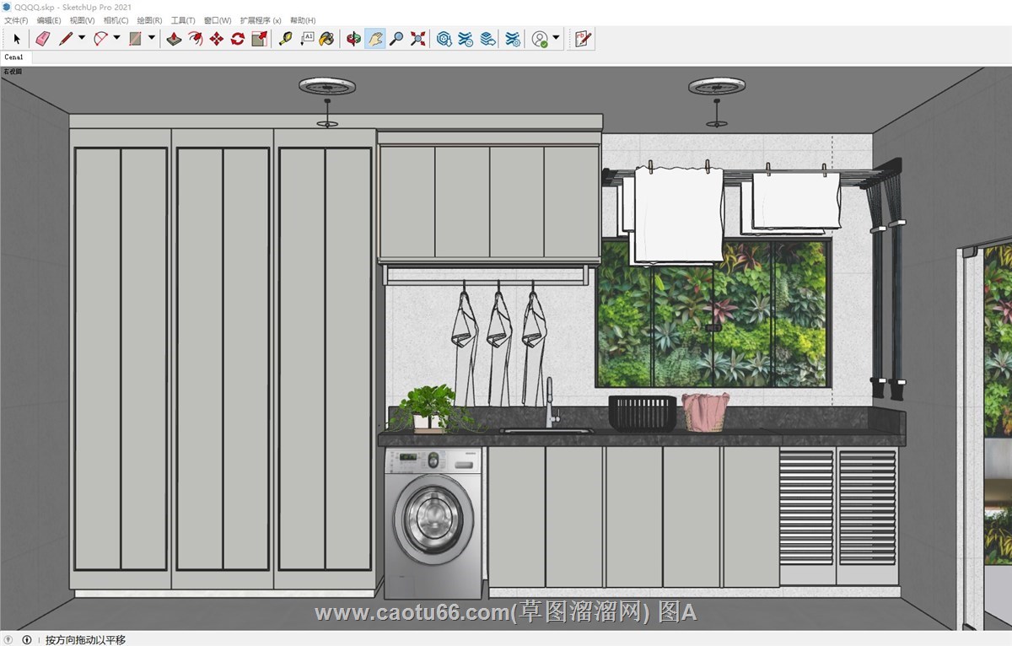The width and height of the screenshot is (1012, 646).
Task: Open the Rectangle shapes dropdown arrow
Action: click(x=152, y=38)
